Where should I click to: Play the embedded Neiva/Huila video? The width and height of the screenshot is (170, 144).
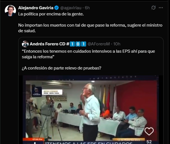point(91,110)
